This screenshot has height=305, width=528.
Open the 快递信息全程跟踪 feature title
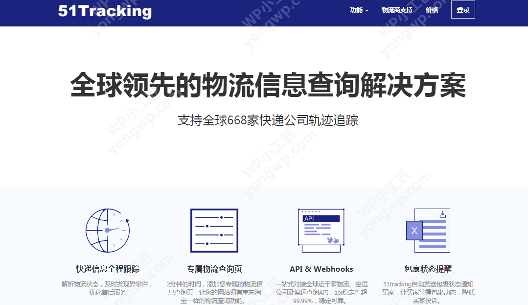click(108, 269)
